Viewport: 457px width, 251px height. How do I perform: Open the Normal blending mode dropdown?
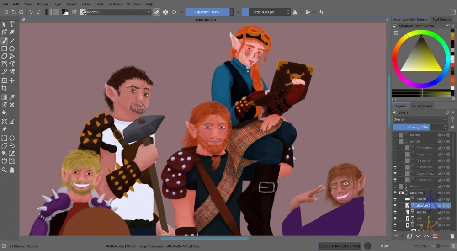tap(118, 12)
